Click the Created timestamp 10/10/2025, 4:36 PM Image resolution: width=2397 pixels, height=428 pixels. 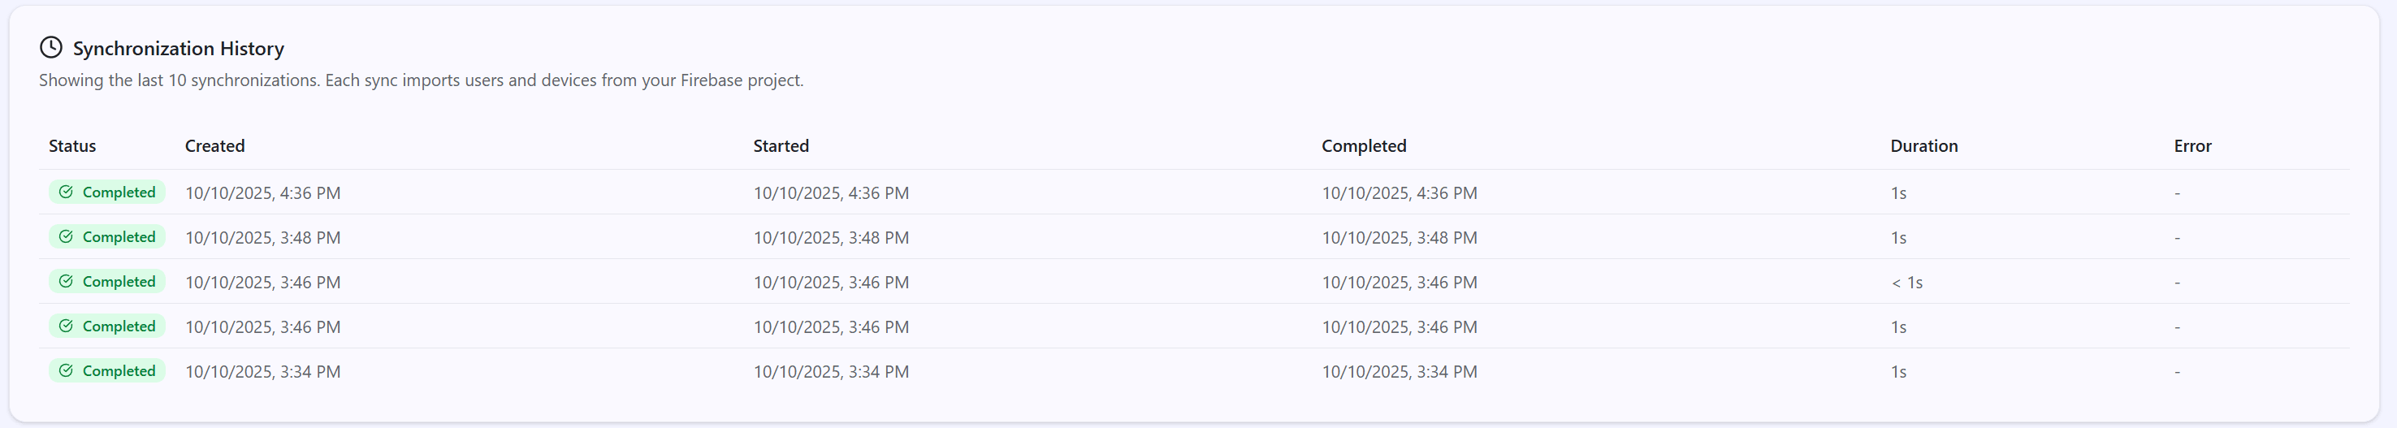262,193
